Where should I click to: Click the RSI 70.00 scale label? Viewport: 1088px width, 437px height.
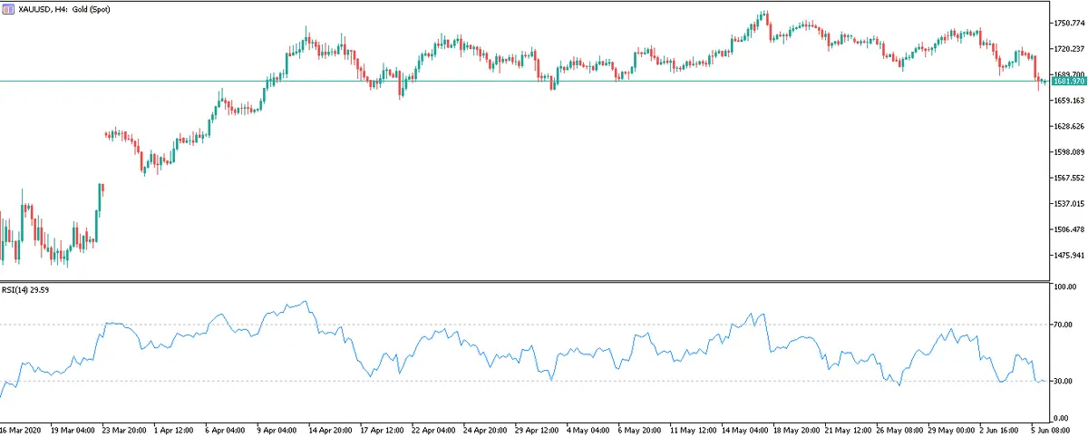[x=1063, y=325]
